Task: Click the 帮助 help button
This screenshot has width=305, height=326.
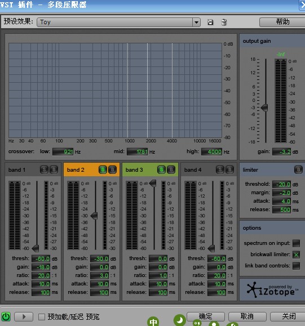Action: [x=282, y=22]
